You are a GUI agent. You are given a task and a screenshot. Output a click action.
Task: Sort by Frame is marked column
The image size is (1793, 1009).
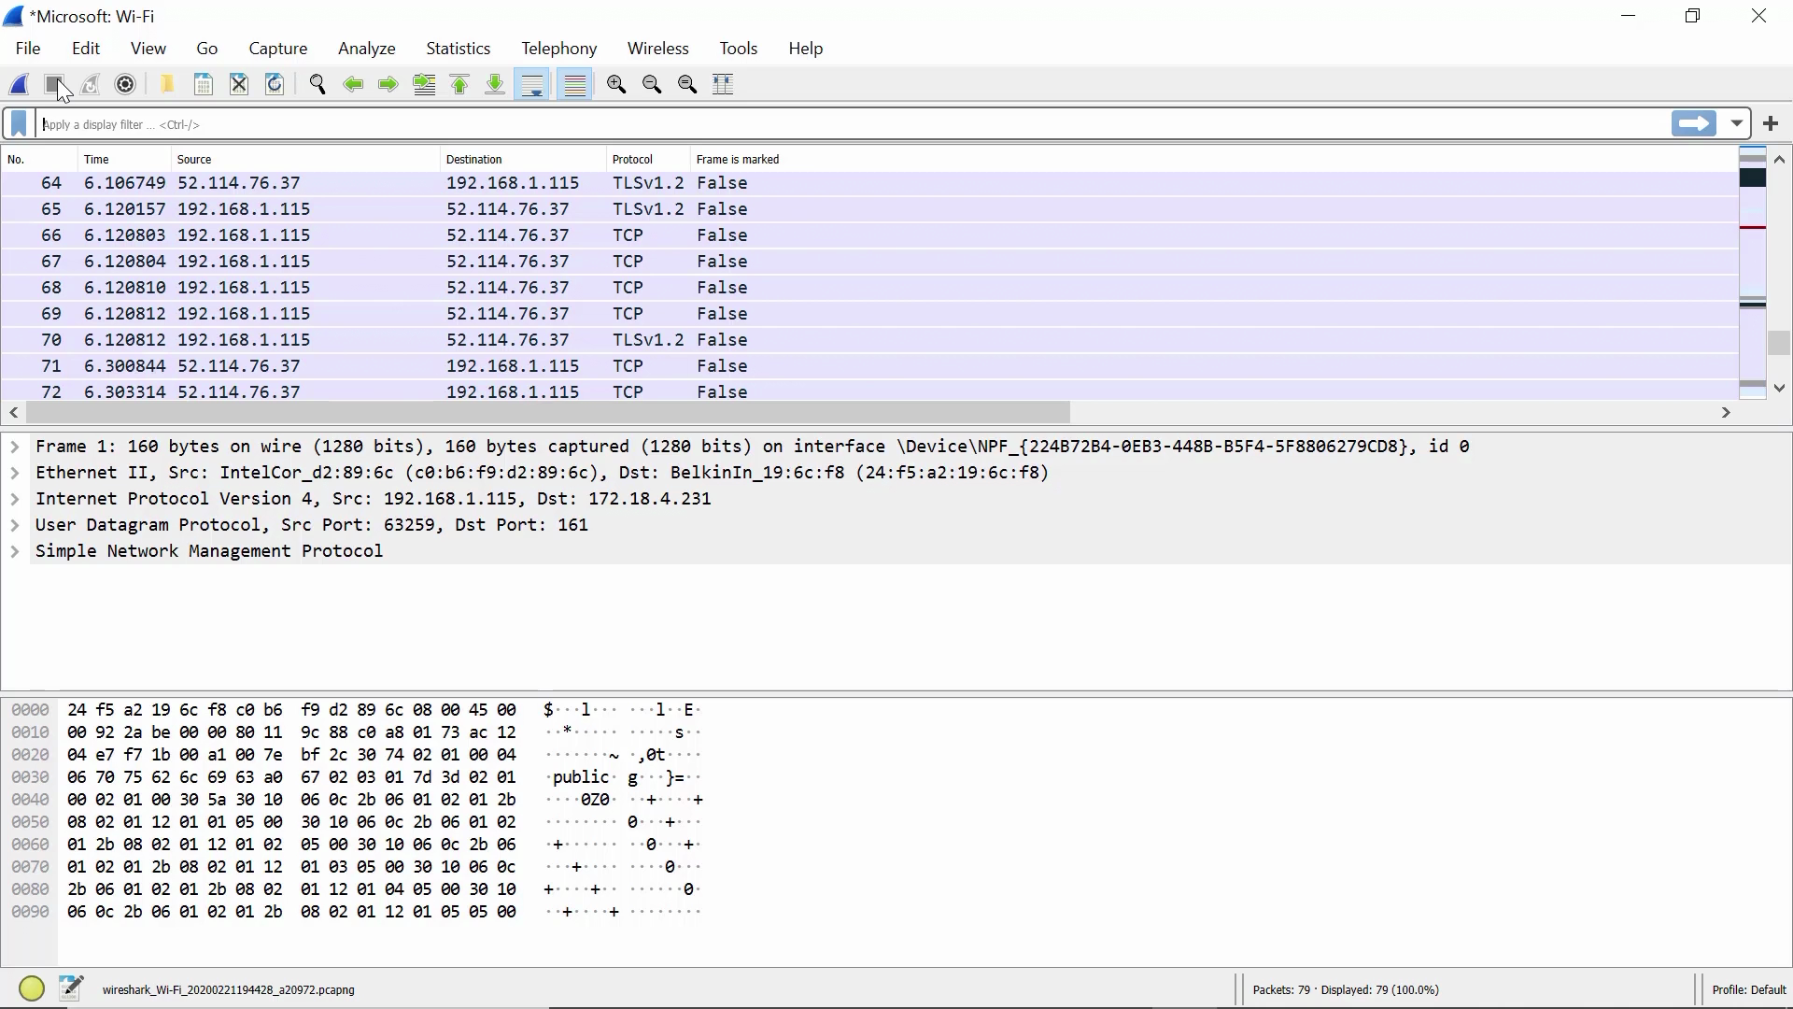click(x=1212, y=160)
